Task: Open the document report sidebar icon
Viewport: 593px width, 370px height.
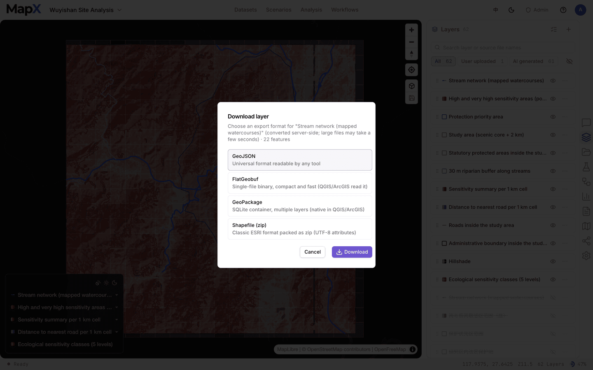Action: tap(586, 211)
